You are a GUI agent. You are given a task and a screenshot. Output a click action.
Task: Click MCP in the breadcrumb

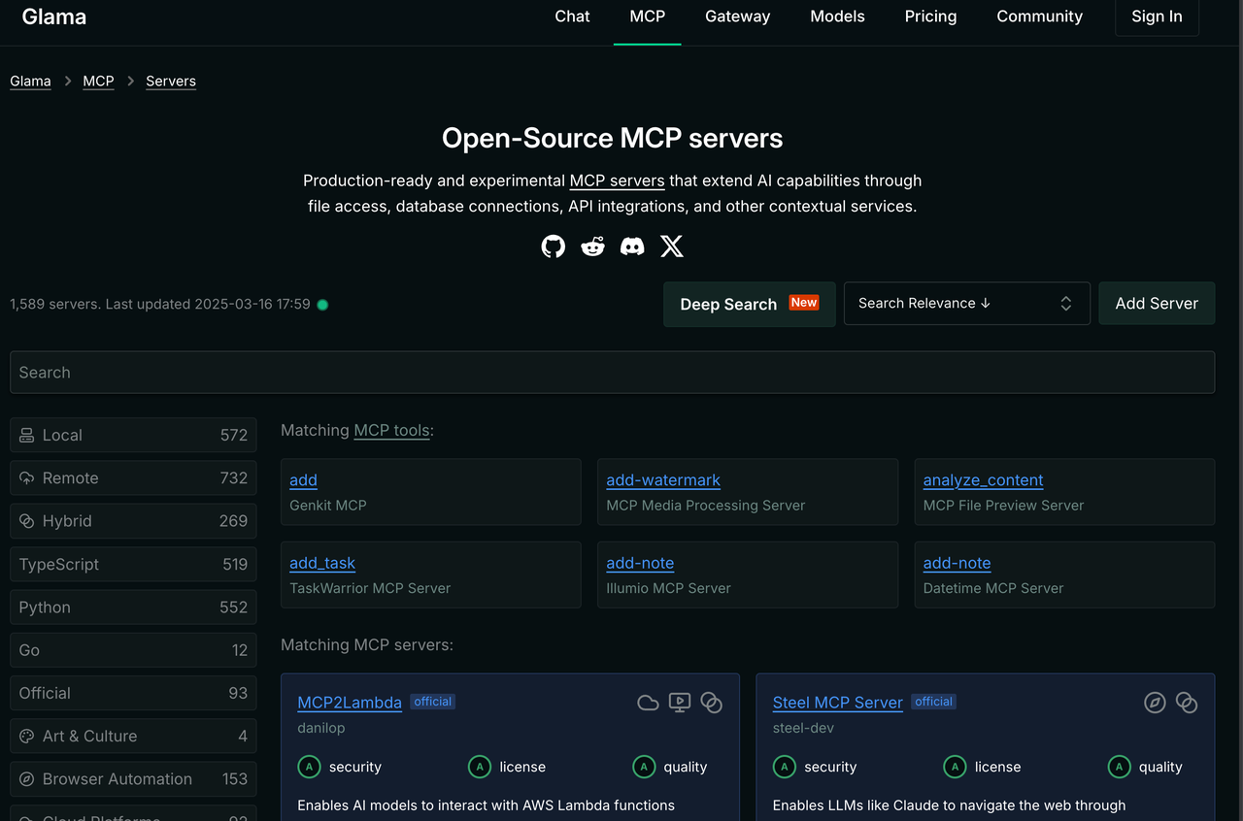pyautogui.click(x=98, y=82)
